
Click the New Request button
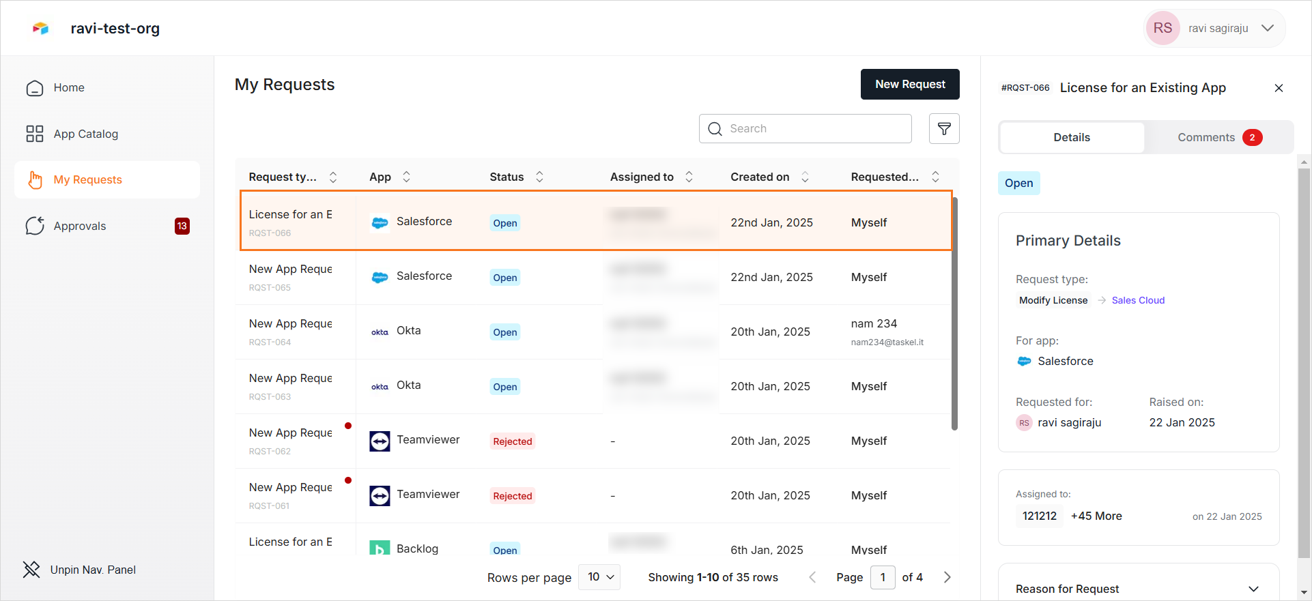pos(910,84)
